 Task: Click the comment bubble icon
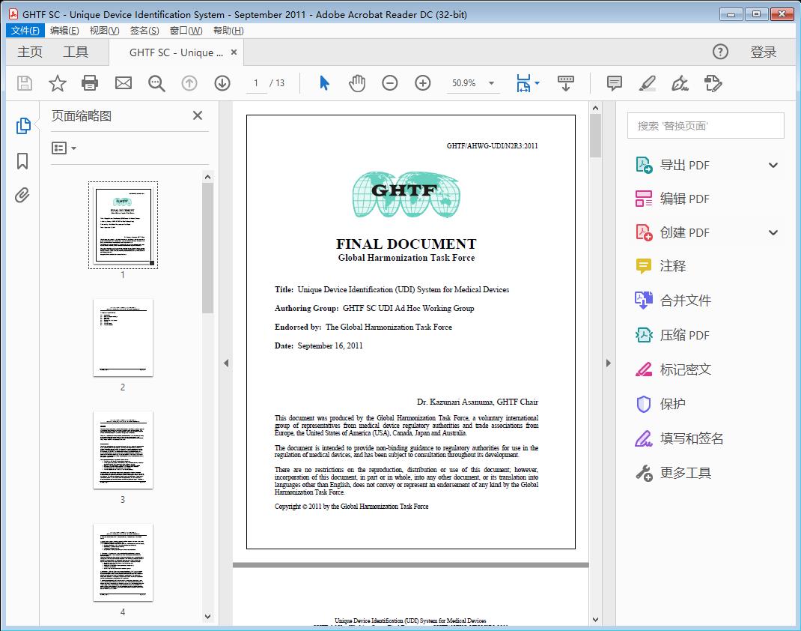pyautogui.click(x=613, y=83)
